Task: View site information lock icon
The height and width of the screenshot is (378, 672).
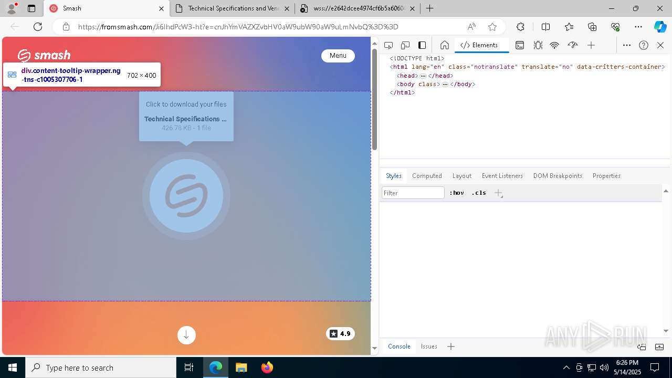Action: pos(66,27)
